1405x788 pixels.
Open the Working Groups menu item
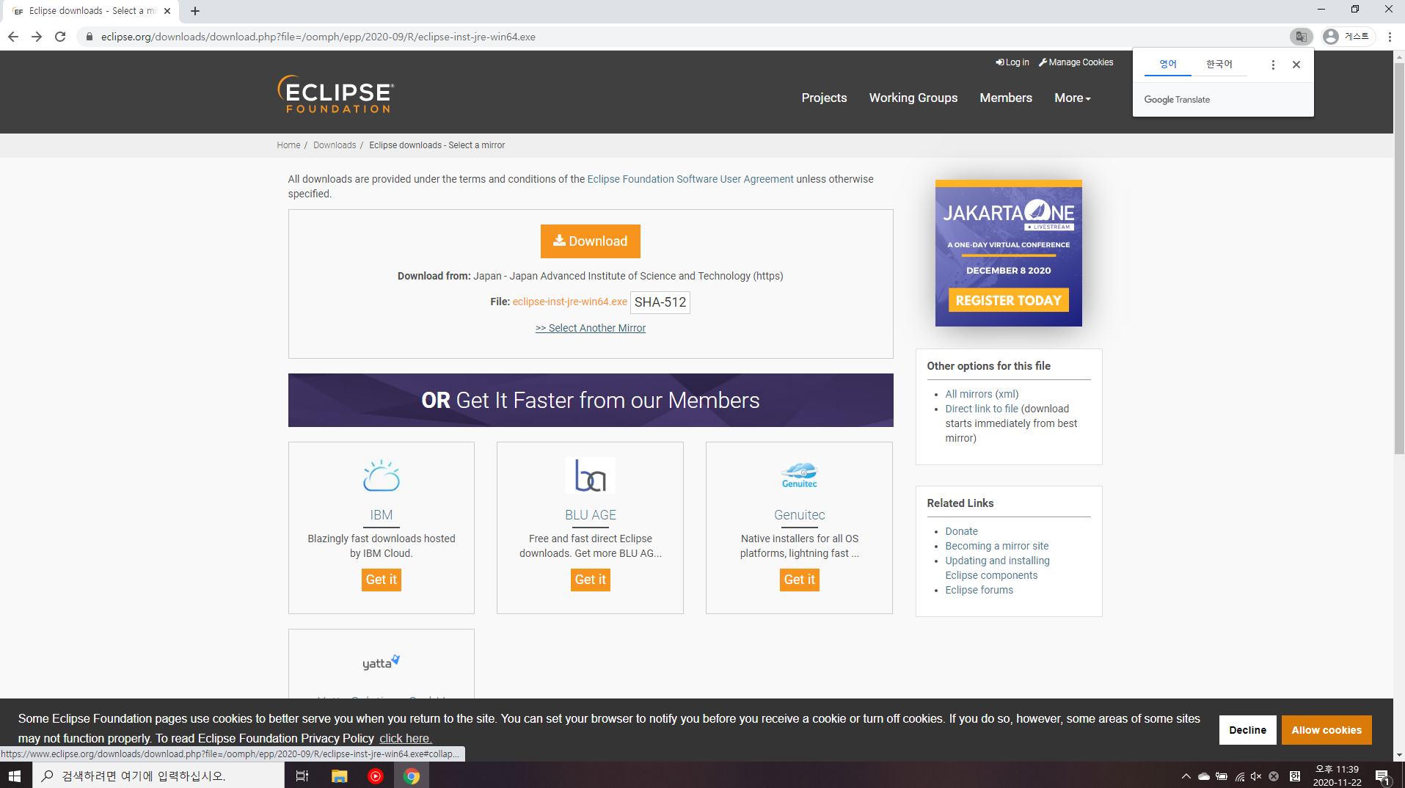[913, 98]
